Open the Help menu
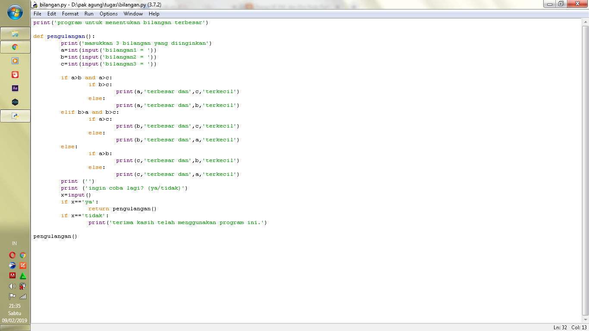Viewport: 589px width, 331px height. point(154,14)
